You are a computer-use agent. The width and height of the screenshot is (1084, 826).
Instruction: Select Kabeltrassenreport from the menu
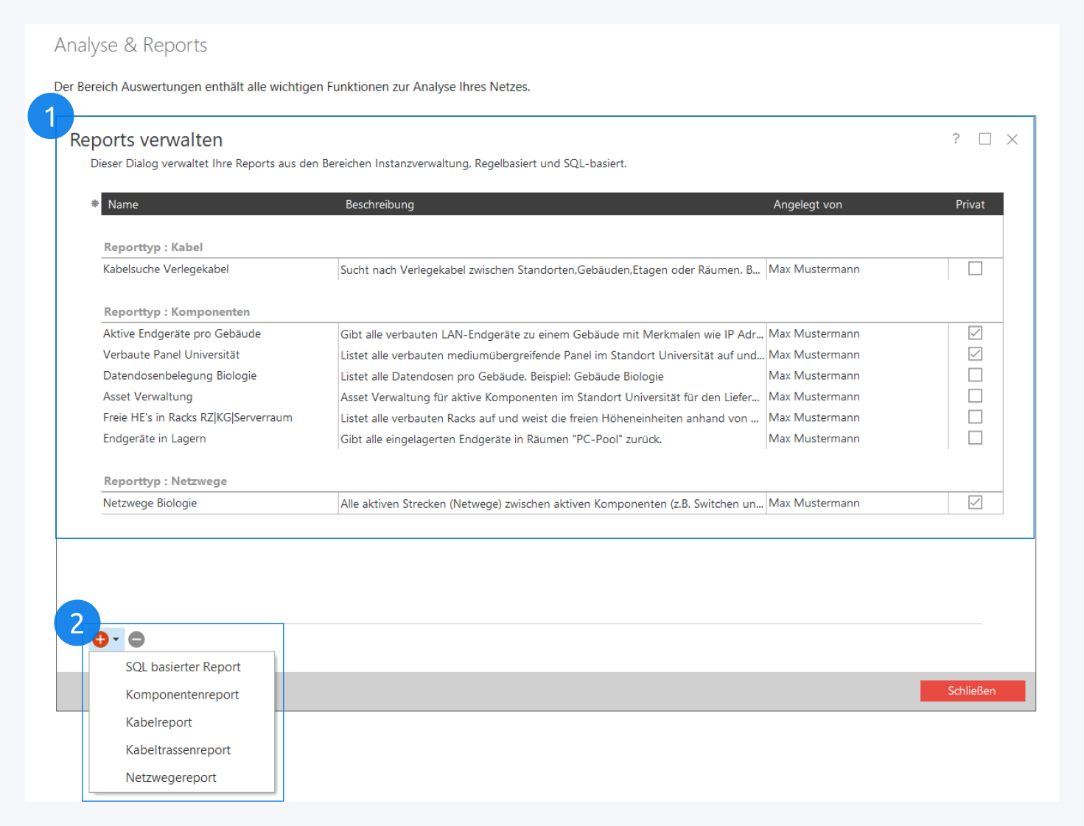click(x=178, y=750)
